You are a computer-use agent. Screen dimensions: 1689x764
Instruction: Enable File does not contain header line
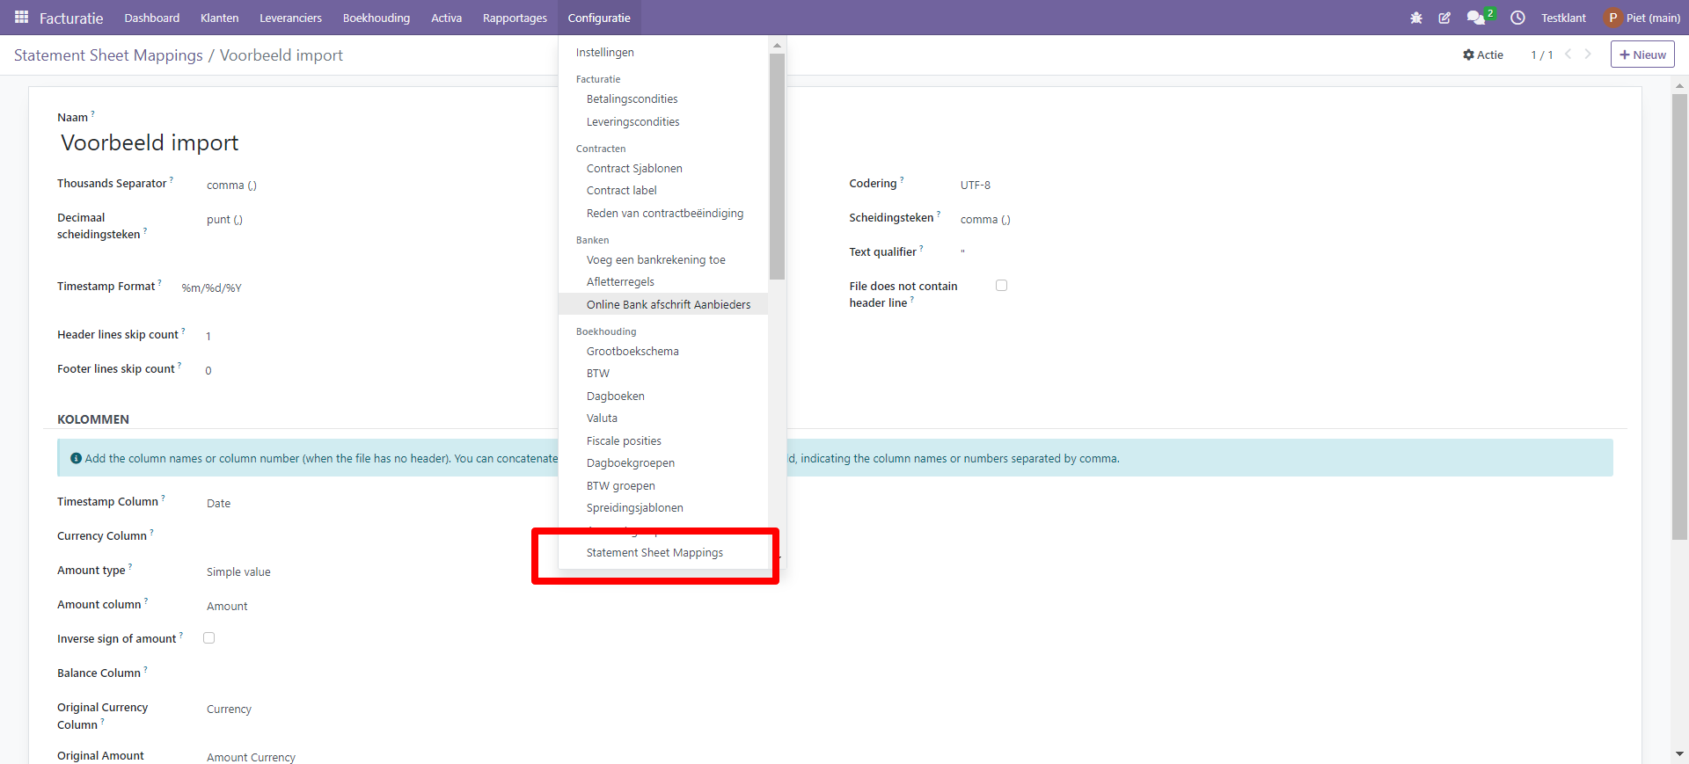click(1001, 286)
